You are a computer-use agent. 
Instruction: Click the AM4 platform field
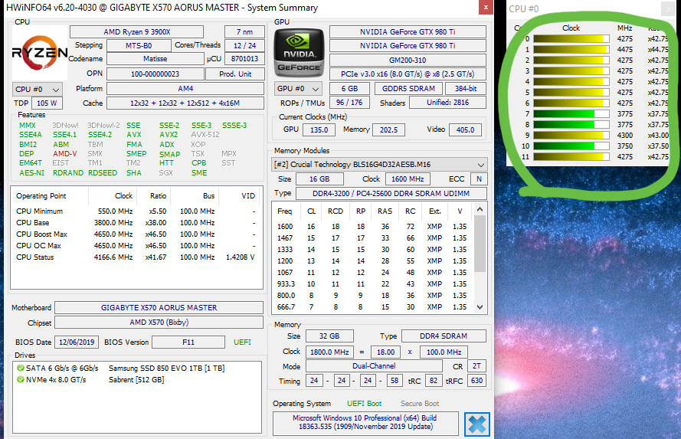[185, 89]
